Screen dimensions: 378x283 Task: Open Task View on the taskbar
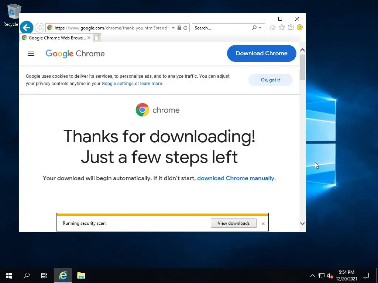pos(44,276)
